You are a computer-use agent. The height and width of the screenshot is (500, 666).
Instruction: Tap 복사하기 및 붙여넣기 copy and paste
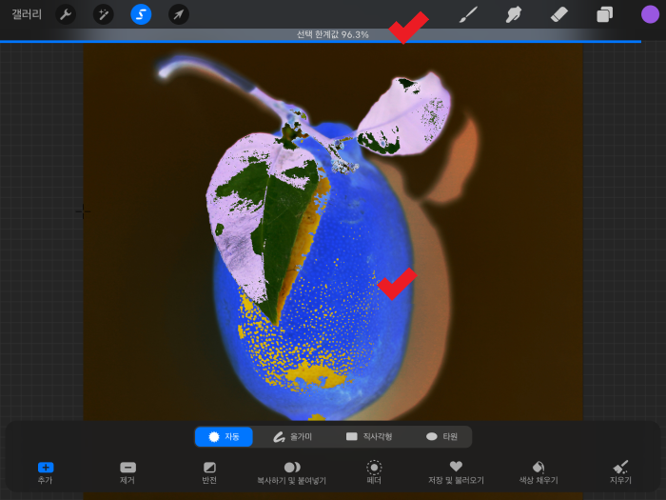pos(292,472)
